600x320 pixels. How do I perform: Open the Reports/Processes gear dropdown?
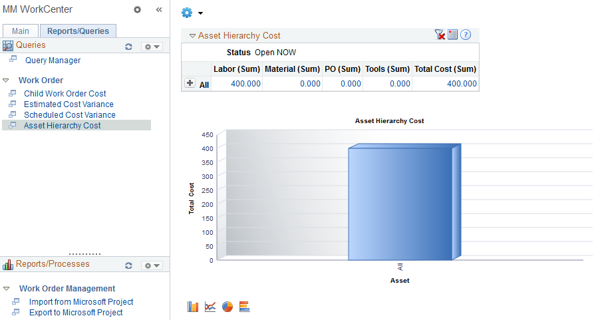(152, 265)
